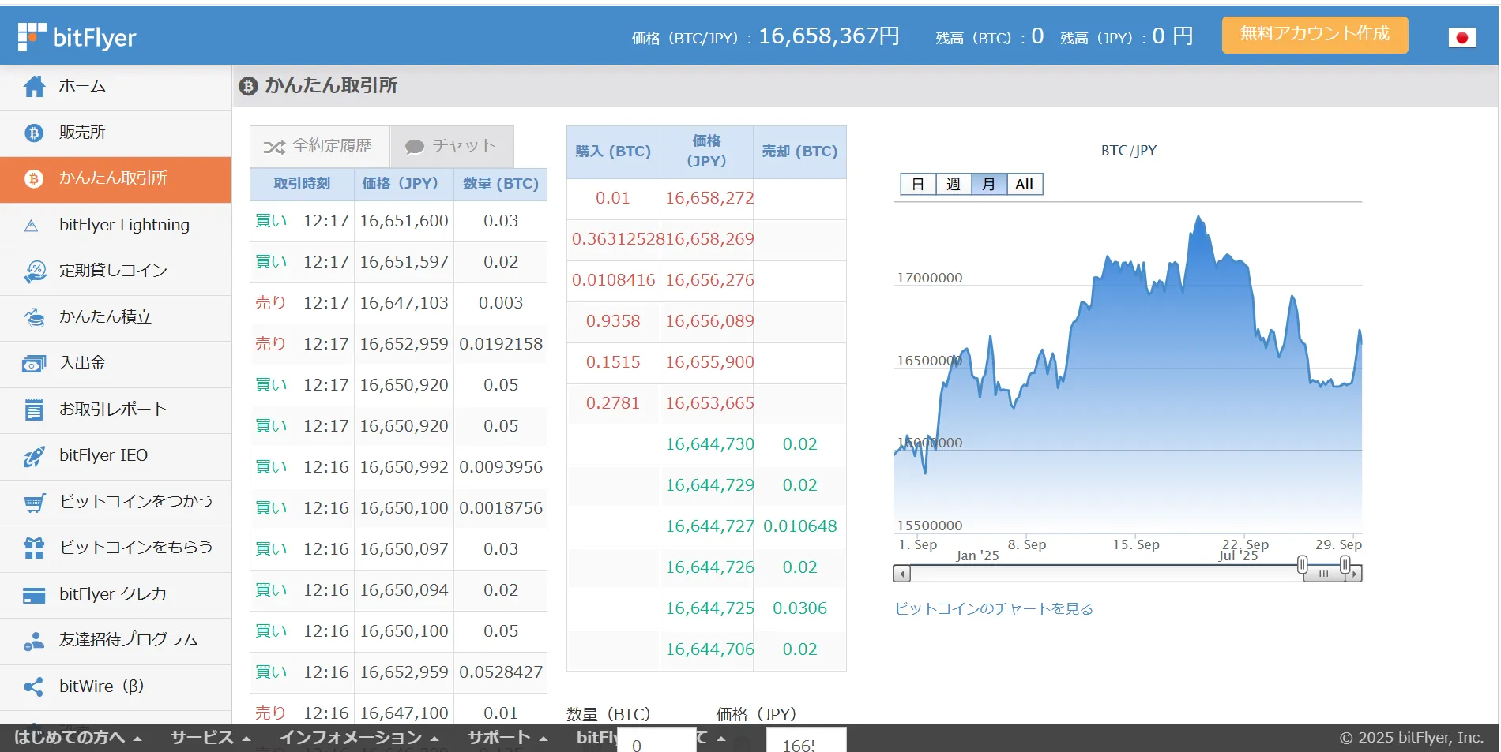Click the 定期貸しコイン percent icon
Screen dimensions: 1501x752
34,271
